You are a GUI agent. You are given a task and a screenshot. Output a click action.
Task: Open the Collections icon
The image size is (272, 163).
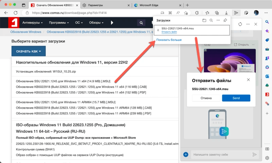point(217,13)
